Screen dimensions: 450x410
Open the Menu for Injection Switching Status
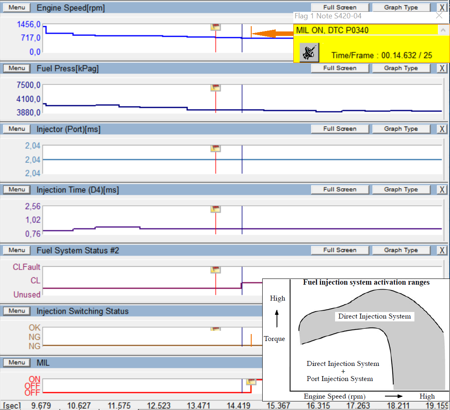(x=17, y=311)
